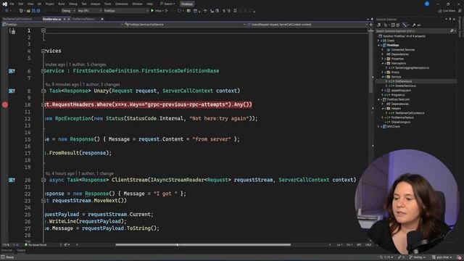The height and width of the screenshot is (261, 464).
Task: Expand the Client project node
Action: coord(378,41)
